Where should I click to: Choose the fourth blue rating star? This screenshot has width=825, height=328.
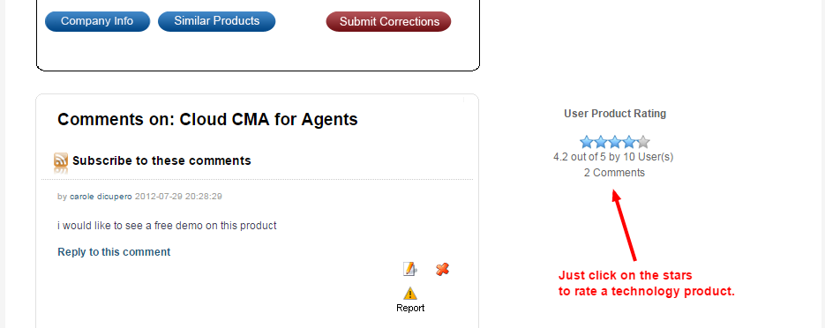tap(629, 142)
